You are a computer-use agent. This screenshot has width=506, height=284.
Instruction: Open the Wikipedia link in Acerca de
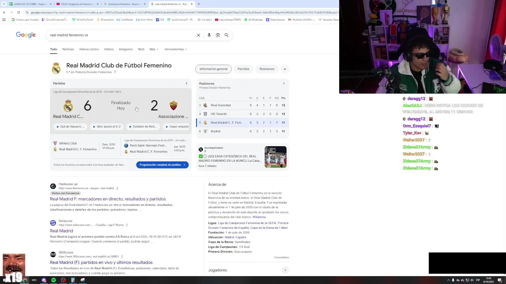click(259, 217)
